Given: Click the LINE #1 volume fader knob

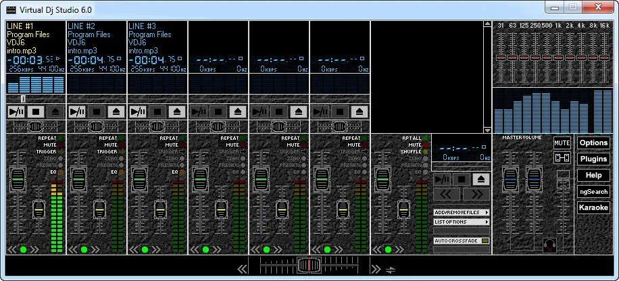Looking at the screenshot, I should (x=18, y=180).
